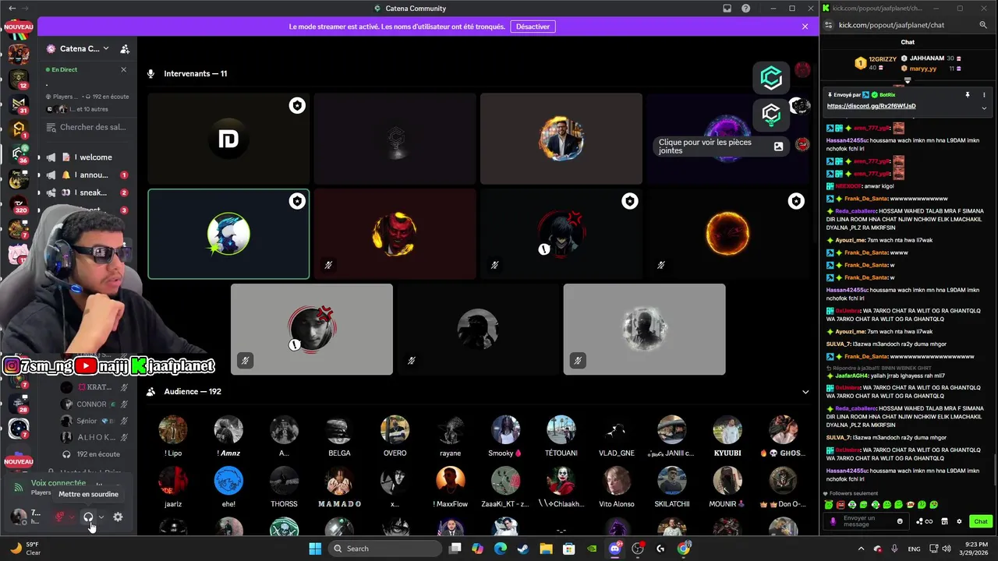Open the Discord help icon in title bar
Viewport: 998px width, 561px height.
745,9
